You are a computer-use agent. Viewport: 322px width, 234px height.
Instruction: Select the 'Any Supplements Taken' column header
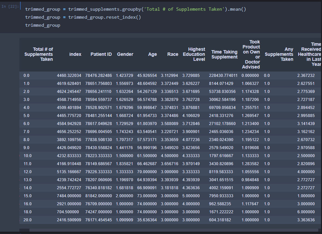click(279, 54)
